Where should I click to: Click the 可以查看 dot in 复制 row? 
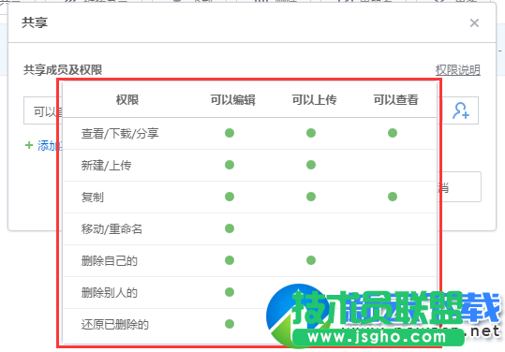click(393, 197)
